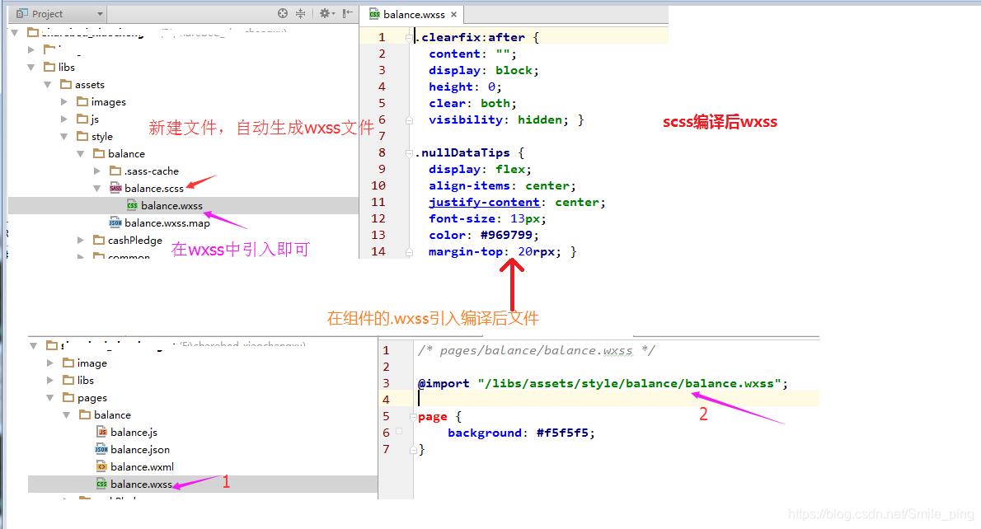Expand the libs folder in the lower tree
Image resolution: width=981 pixels, height=529 pixels.
(50, 380)
